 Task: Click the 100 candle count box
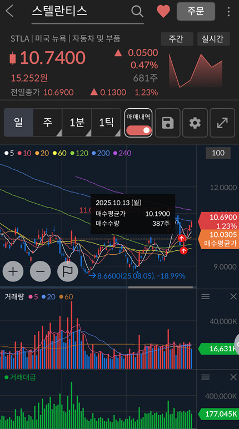tap(218, 153)
